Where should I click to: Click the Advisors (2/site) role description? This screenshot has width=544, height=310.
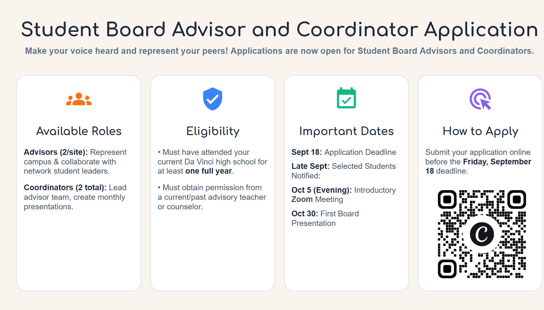pyautogui.click(x=75, y=162)
